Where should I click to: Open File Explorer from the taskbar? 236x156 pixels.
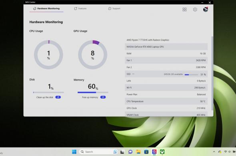pyautogui.click(x=138, y=152)
